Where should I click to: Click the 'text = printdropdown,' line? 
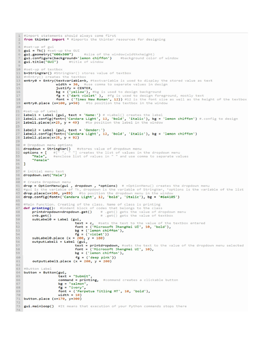click(97, 245)
